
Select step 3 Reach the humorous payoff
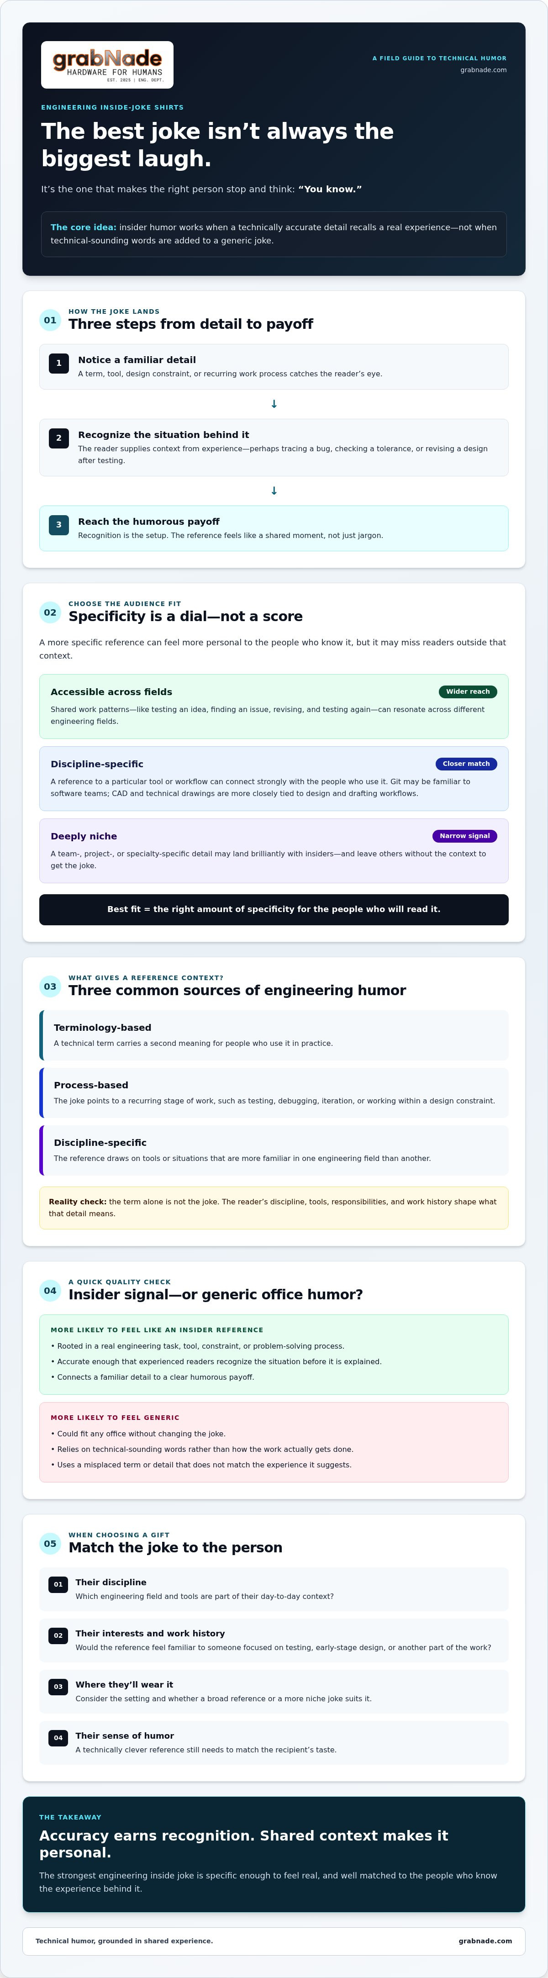pyautogui.click(x=274, y=528)
